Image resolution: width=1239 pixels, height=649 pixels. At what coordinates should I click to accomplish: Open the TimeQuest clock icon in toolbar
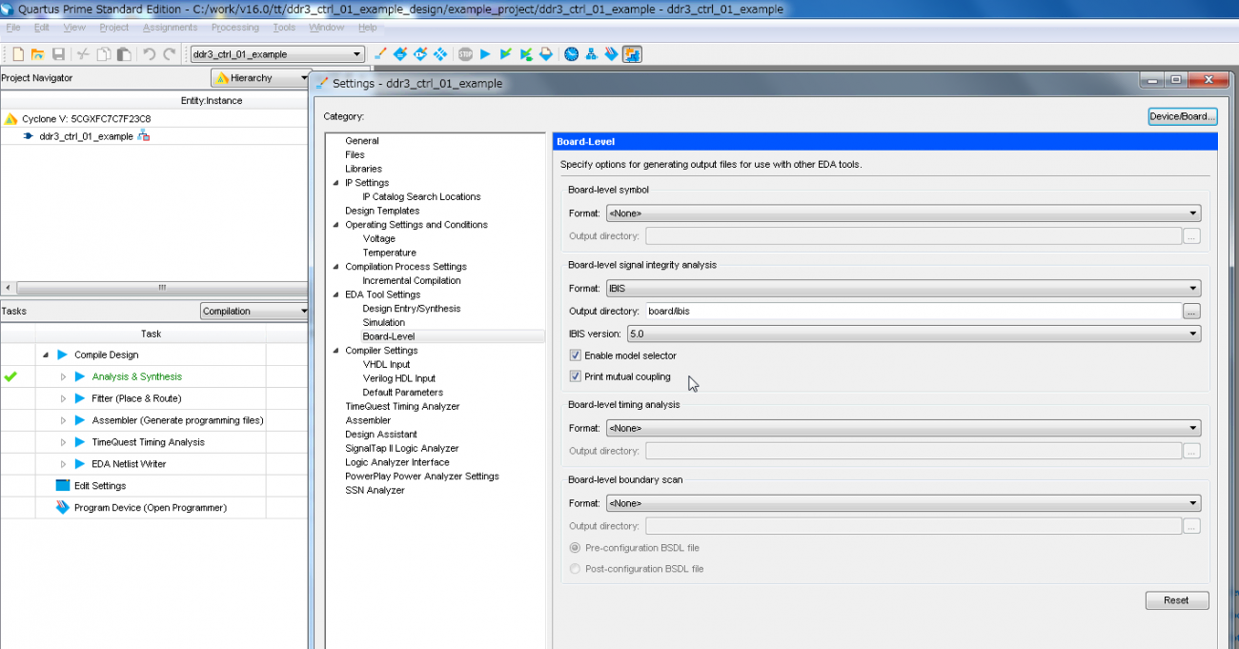tap(571, 54)
